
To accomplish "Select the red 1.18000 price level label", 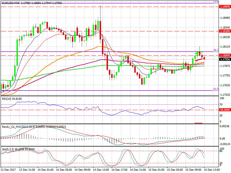I will point(225,55).
